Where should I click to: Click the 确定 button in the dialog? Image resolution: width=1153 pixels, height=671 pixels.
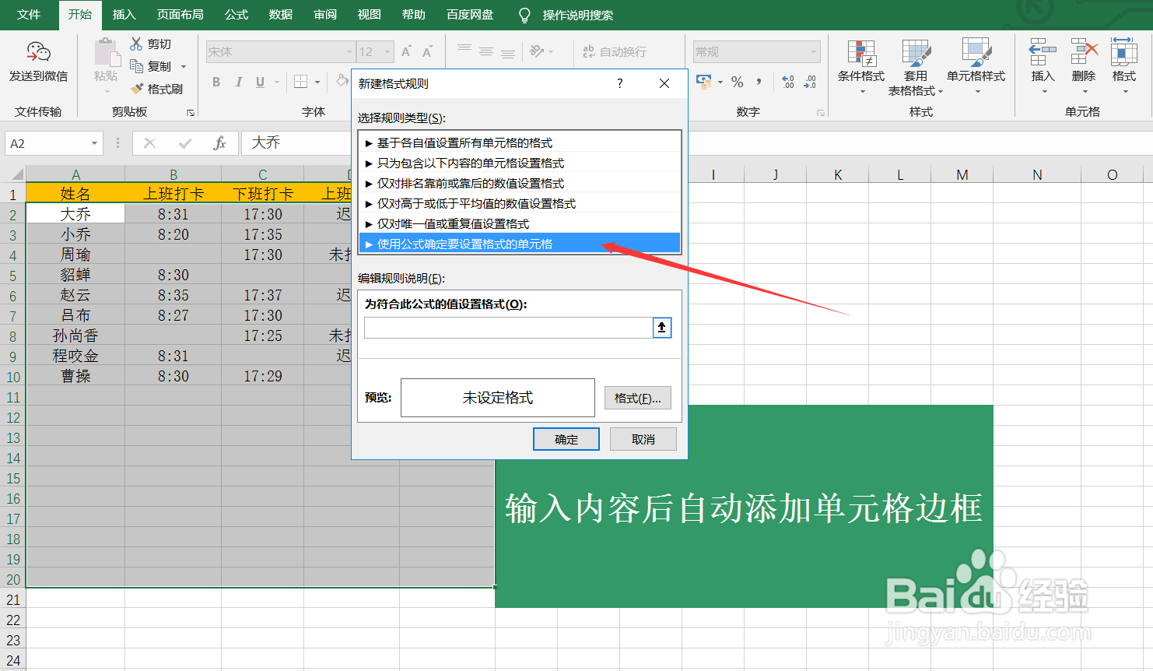pos(566,438)
